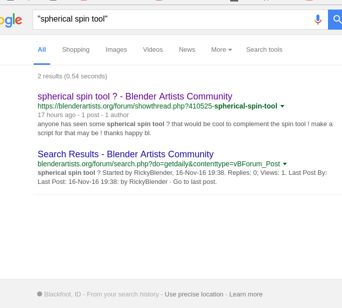Click the 'Blackfoot, ID' location text
342x308 pixels.
pos(62,294)
